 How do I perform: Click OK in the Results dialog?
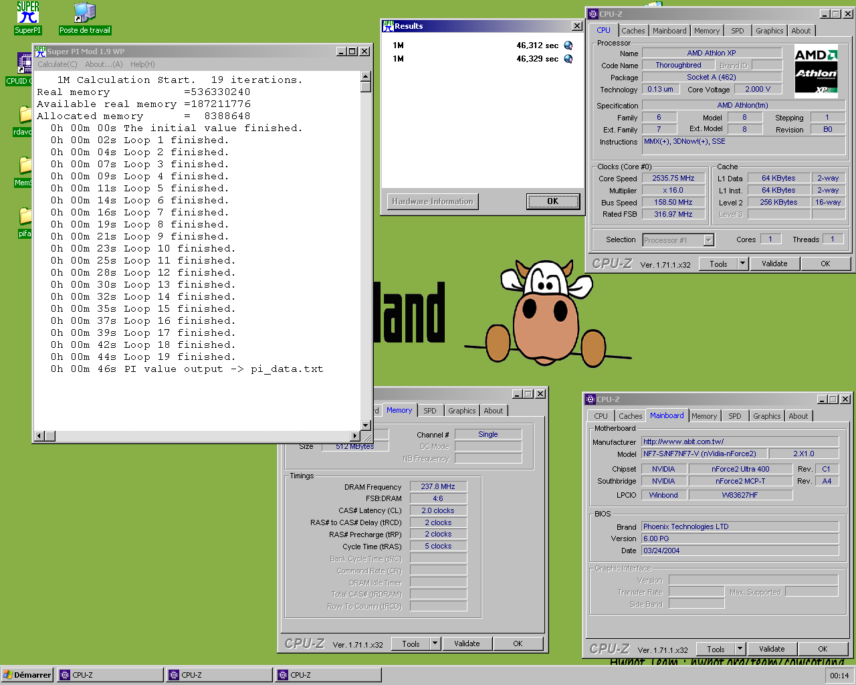coord(552,201)
